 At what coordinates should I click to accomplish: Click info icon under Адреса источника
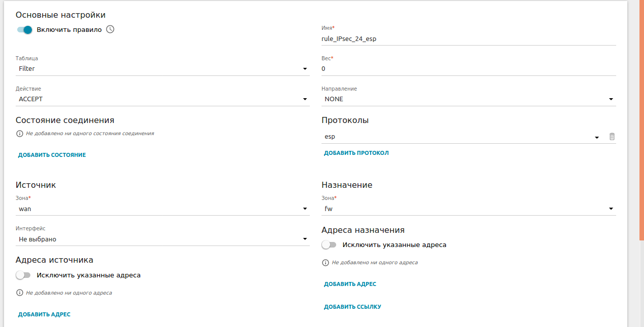(20, 293)
